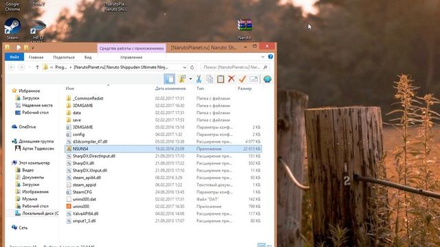Switch to the Вид ribbon tab
This screenshot has height=247, width=440.
click(x=88, y=57)
